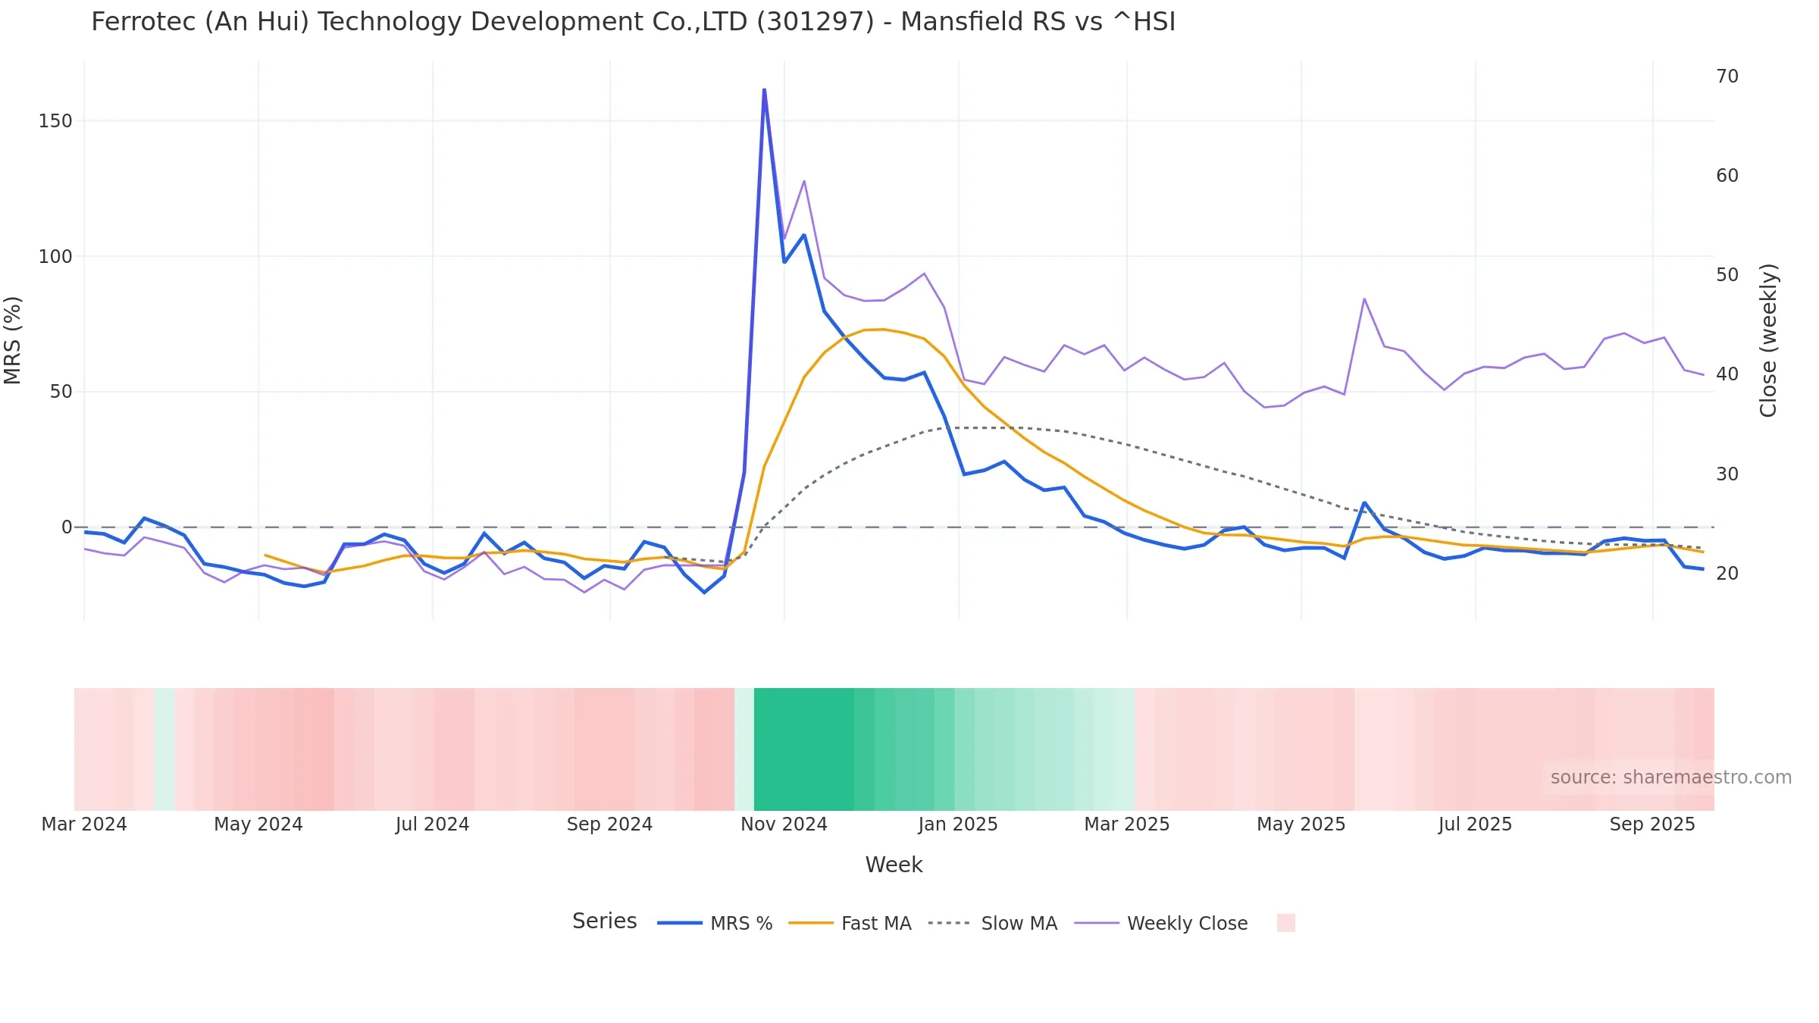Click the MRS peak near 160 in late October 2024
Screen dimensions: 1819x1023
(764, 89)
